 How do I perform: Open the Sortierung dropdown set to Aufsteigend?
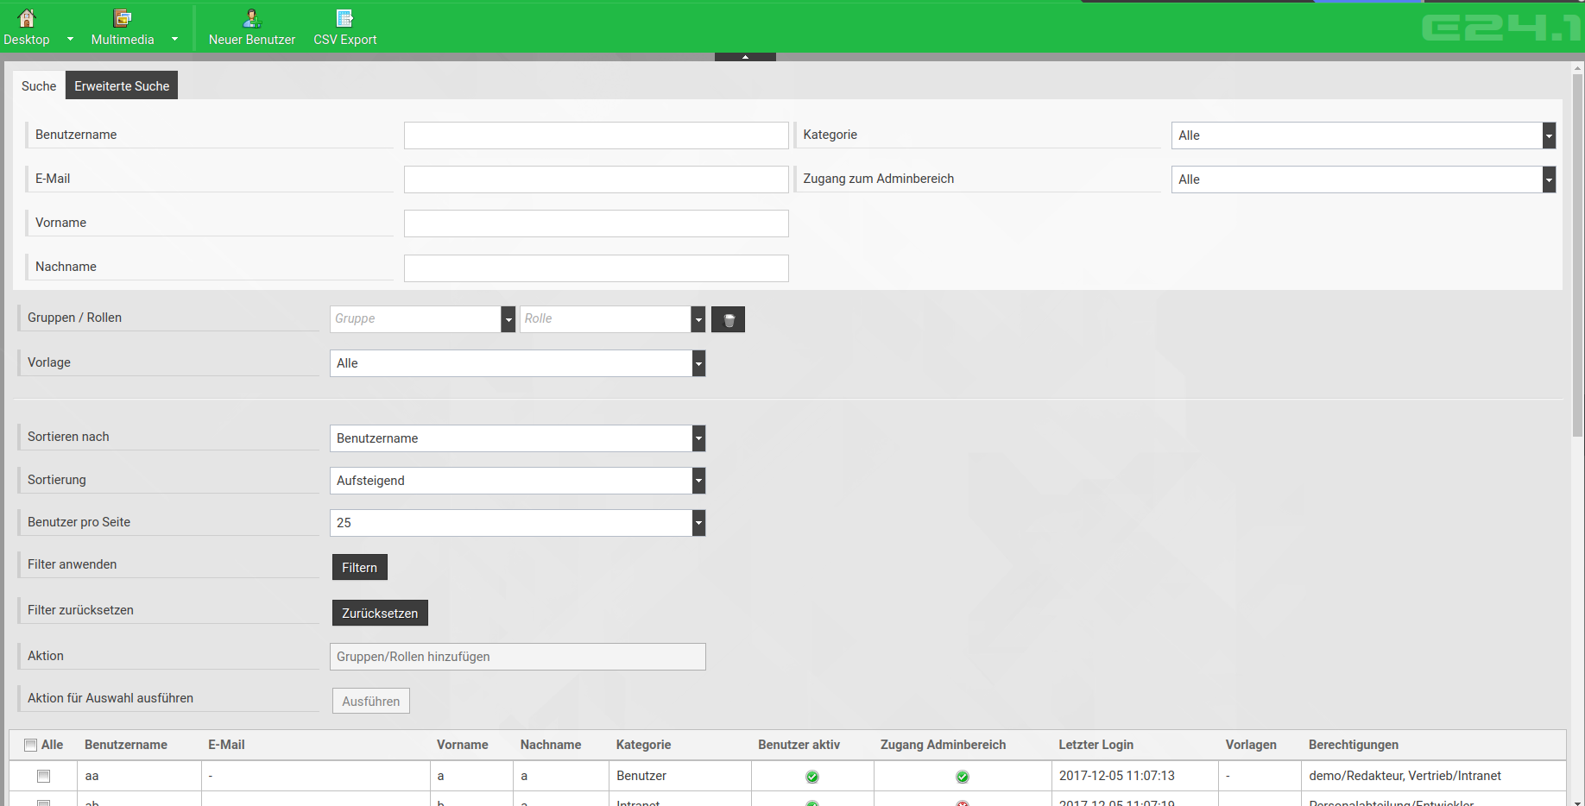click(x=517, y=481)
